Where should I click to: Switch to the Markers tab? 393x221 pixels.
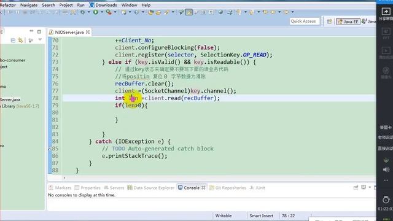pos(60,188)
